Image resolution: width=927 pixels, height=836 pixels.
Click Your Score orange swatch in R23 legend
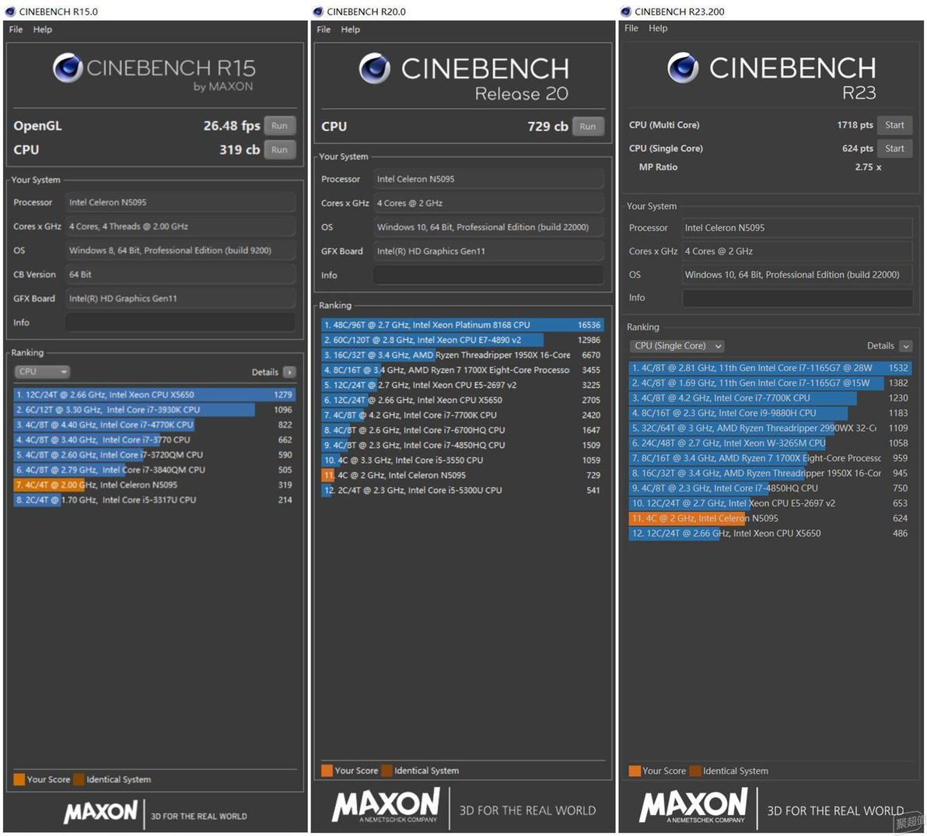(635, 771)
